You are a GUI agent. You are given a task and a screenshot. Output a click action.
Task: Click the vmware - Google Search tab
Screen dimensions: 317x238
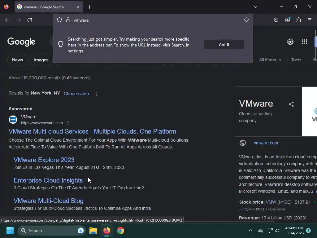tap(49, 7)
